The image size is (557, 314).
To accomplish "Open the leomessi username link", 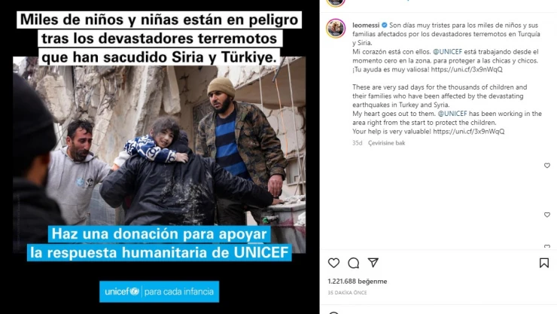I will [x=366, y=25].
